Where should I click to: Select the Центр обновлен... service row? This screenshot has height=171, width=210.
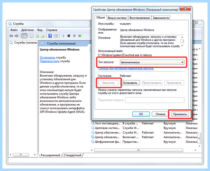[144, 137]
